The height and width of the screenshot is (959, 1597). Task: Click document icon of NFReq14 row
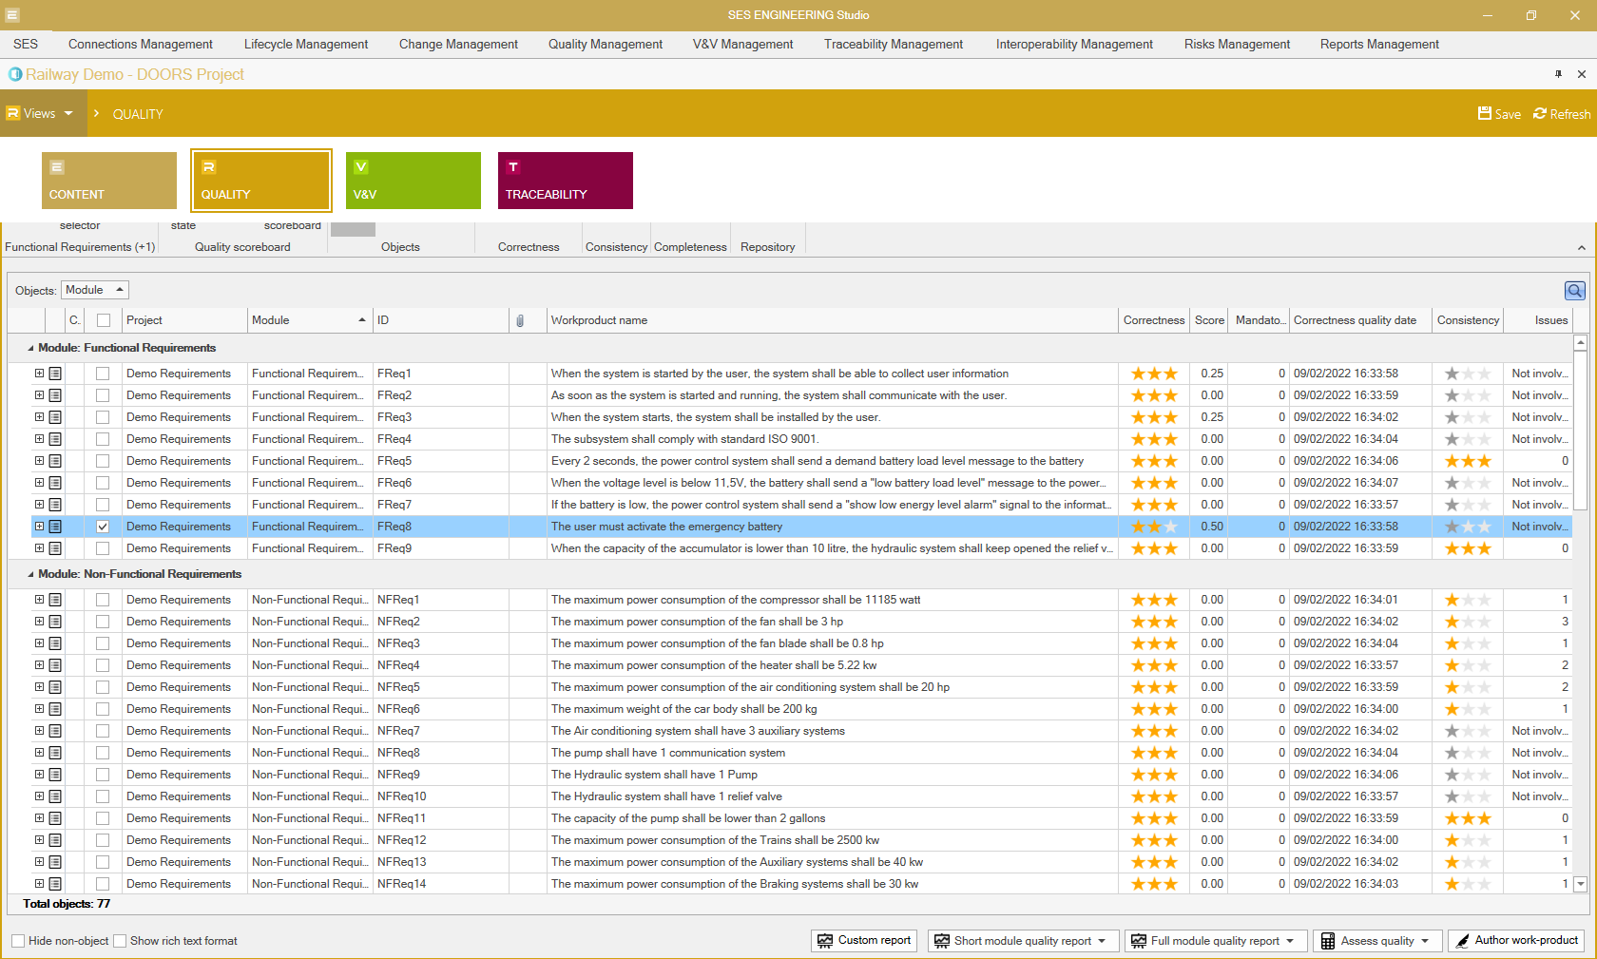tap(55, 884)
